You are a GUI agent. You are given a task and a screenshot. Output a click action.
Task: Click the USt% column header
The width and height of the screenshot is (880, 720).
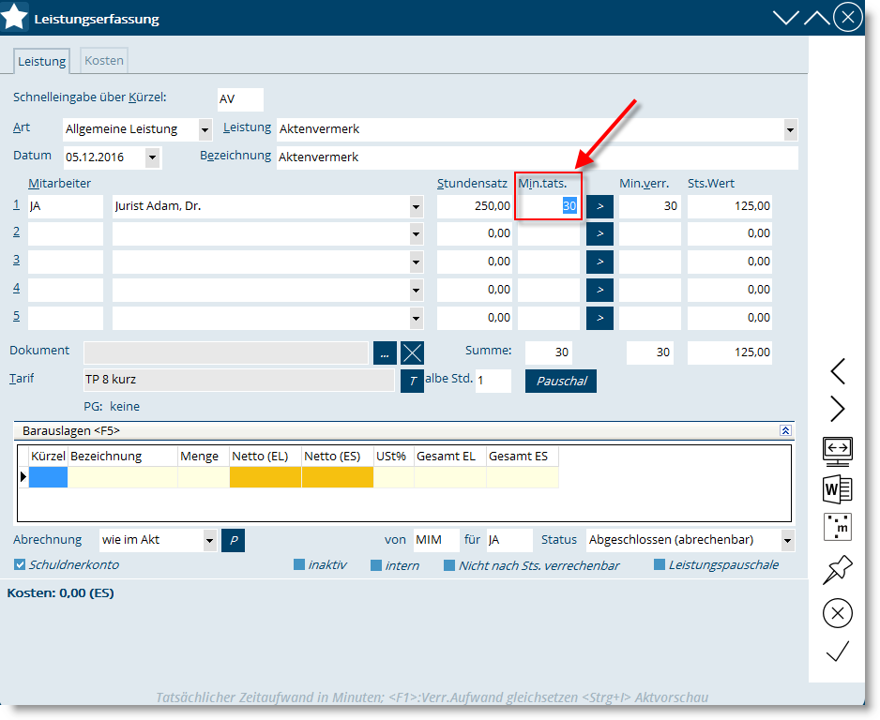tap(394, 457)
